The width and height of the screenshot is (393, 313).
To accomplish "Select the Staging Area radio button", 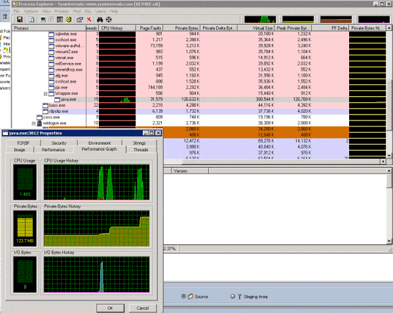I will 233,297.
